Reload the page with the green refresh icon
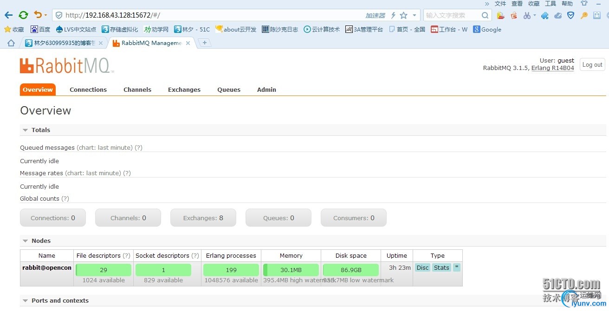609x311 pixels. click(x=23, y=15)
